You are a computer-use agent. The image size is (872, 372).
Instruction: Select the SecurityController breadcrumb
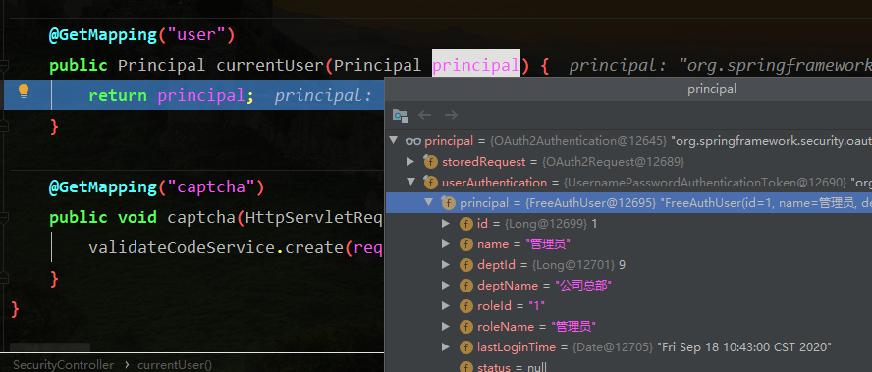(x=63, y=365)
